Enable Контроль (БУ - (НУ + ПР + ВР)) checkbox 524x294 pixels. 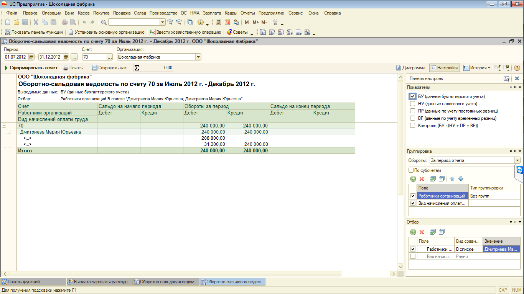click(x=412, y=126)
